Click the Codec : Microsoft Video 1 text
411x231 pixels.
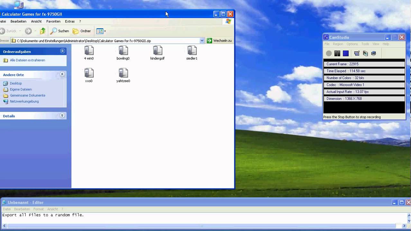click(x=345, y=85)
